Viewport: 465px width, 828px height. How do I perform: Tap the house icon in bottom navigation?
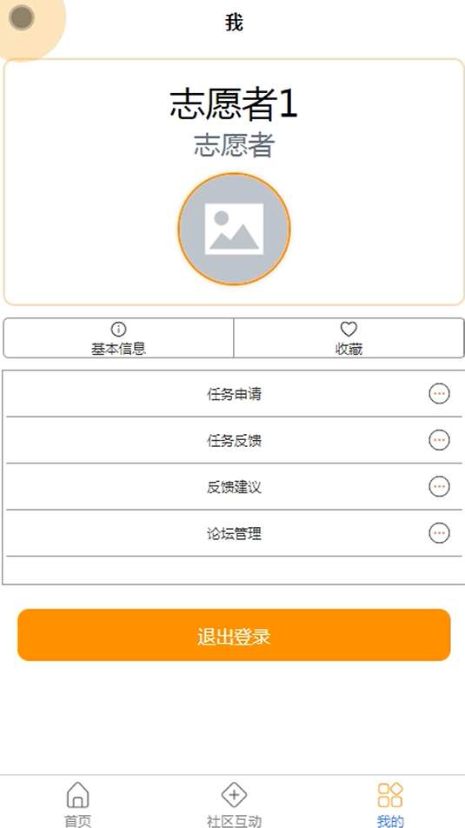77,795
